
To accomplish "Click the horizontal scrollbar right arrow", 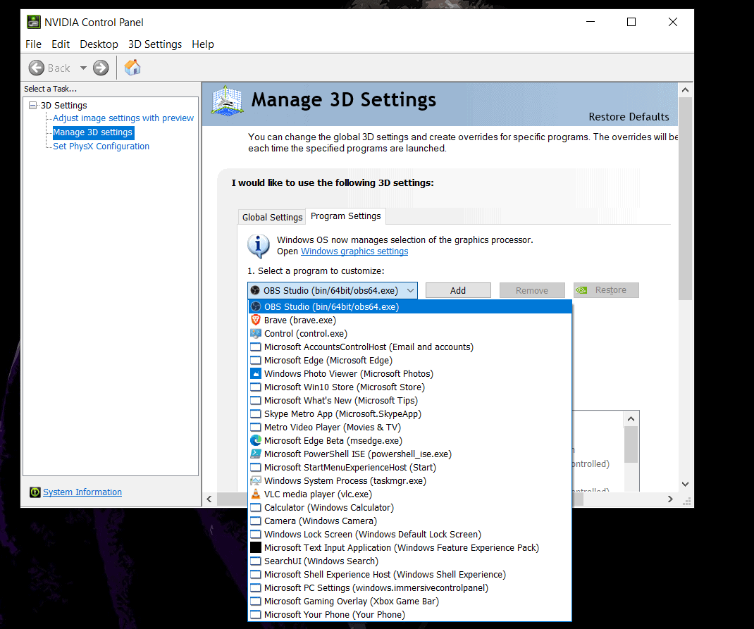I will coord(670,499).
